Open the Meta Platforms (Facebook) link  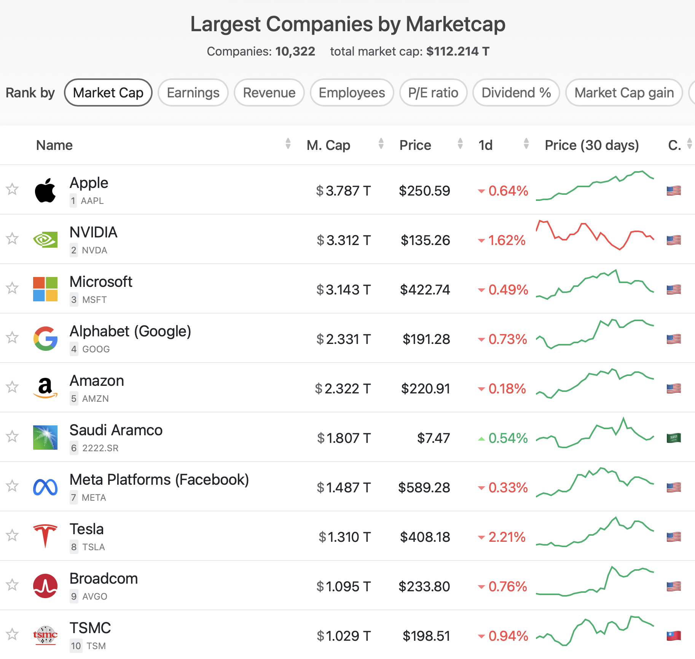coord(159,480)
